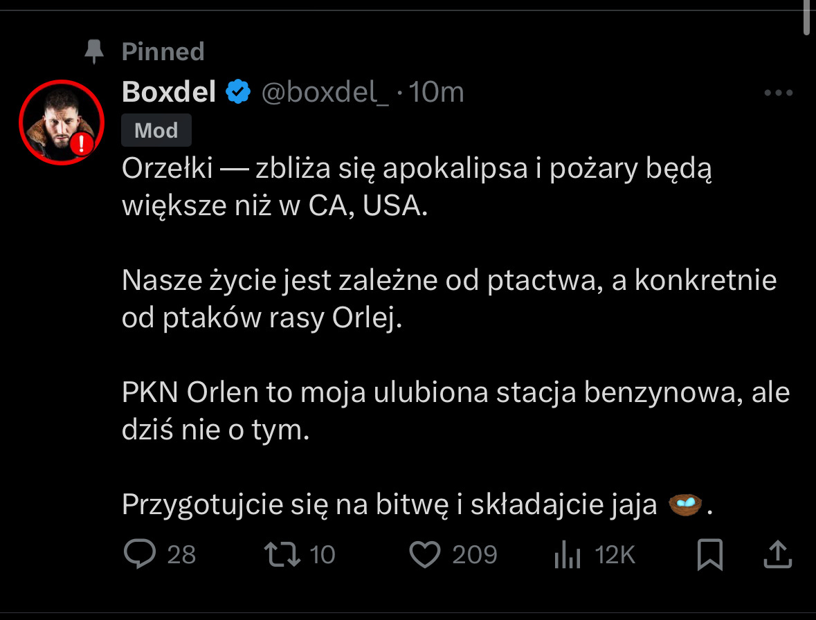Click the share upload arrow icon
Image resolution: width=816 pixels, height=620 pixels.
click(777, 554)
